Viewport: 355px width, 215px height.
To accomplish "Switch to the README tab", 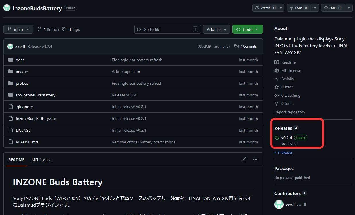I will tap(16, 160).
